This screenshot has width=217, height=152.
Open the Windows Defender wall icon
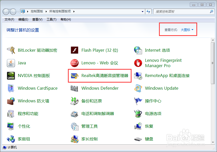coord(75,88)
